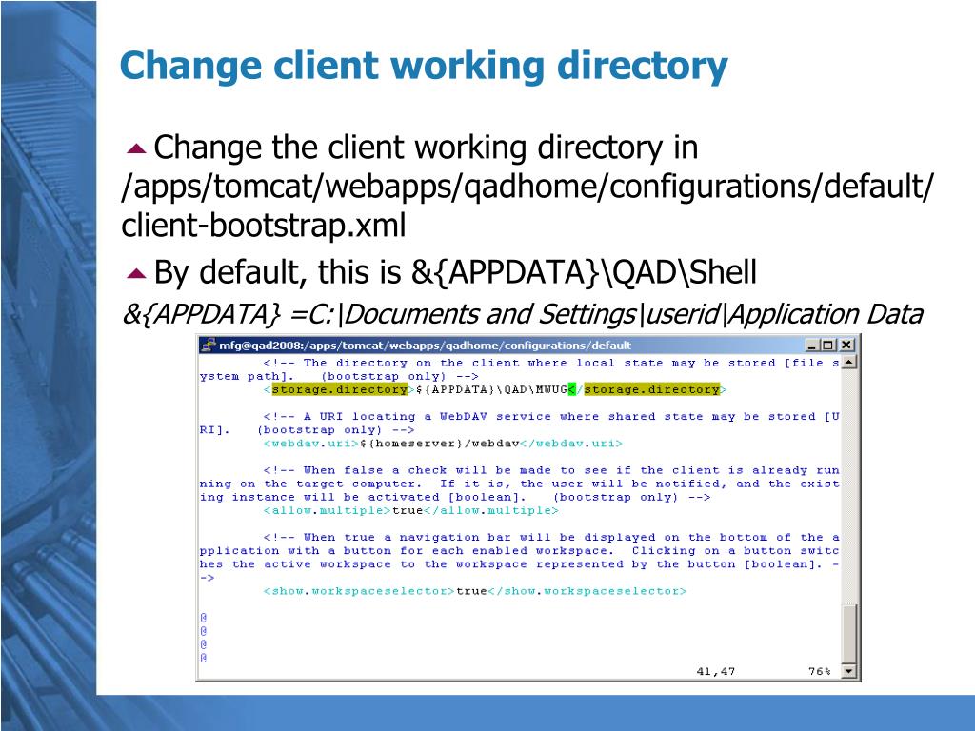Click the closing show.workspaceselector tag

(587, 591)
